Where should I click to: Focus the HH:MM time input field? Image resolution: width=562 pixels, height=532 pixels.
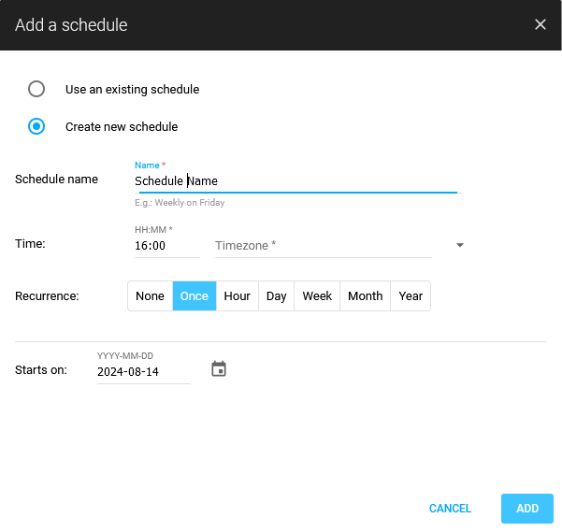click(166, 246)
